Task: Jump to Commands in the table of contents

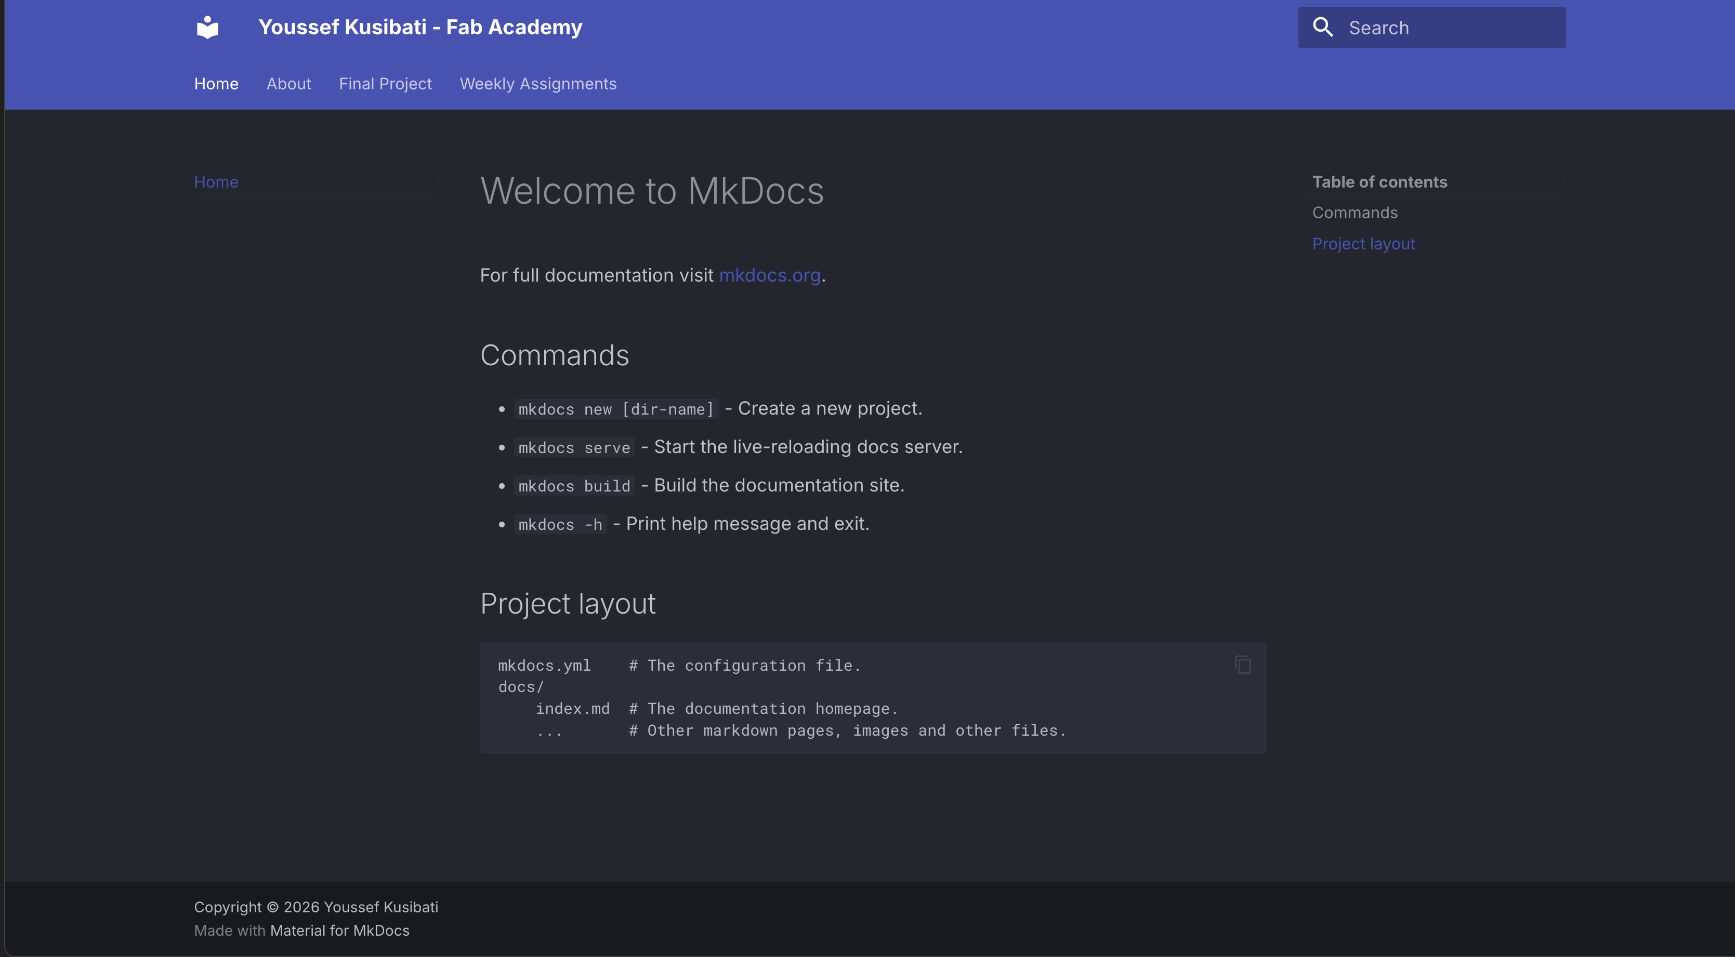Action: 1355,212
